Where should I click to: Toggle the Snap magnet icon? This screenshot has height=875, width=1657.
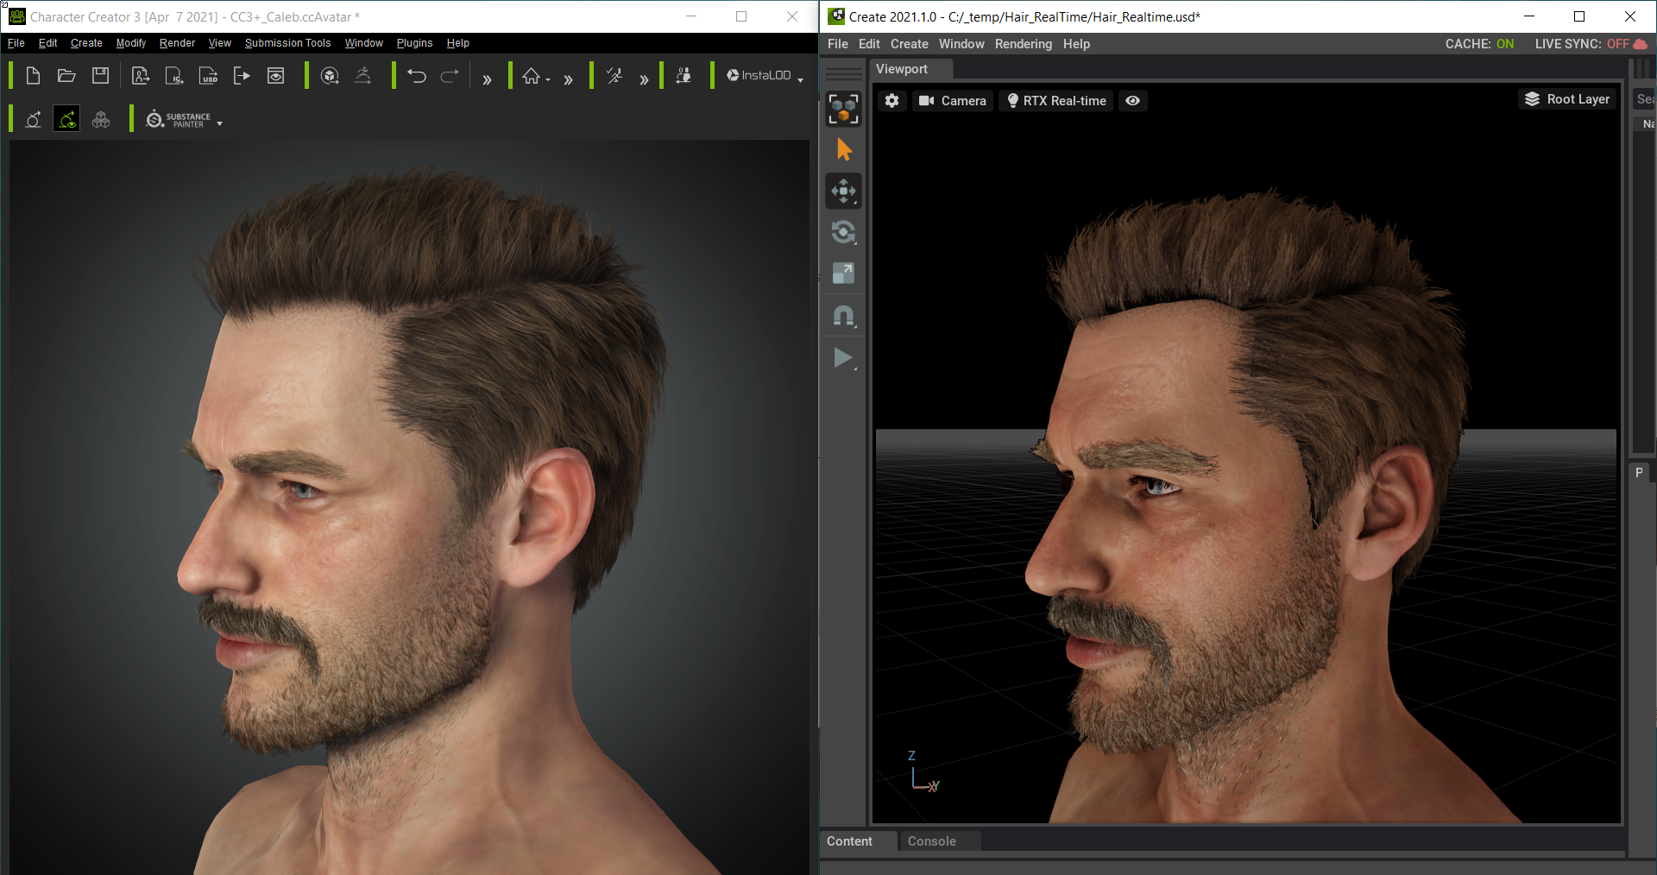pyautogui.click(x=843, y=316)
